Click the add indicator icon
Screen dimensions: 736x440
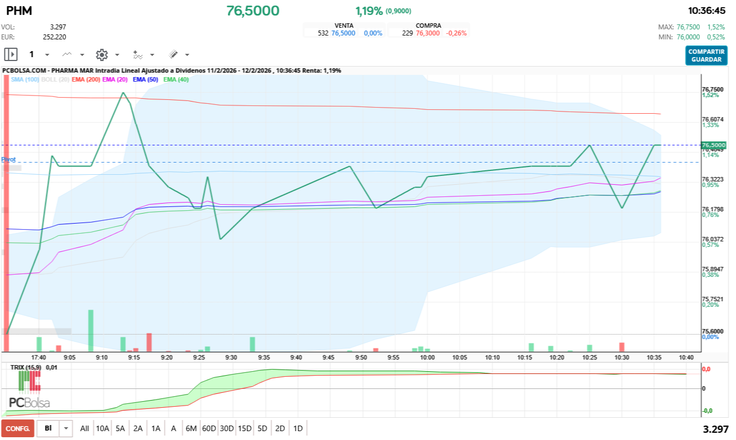click(x=138, y=54)
